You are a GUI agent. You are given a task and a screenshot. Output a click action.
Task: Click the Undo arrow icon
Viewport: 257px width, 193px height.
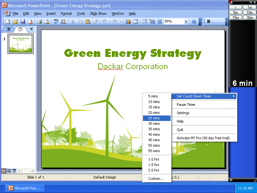point(104,22)
